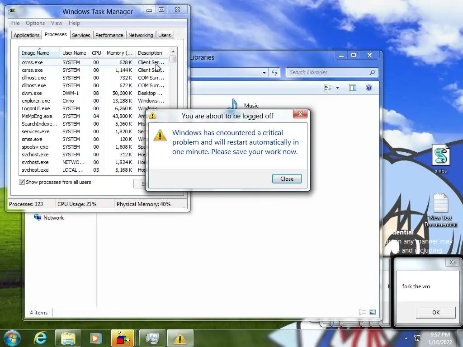The height and width of the screenshot is (347, 463).
Task: Switch to the Applications tab
Action: point(27,35)
